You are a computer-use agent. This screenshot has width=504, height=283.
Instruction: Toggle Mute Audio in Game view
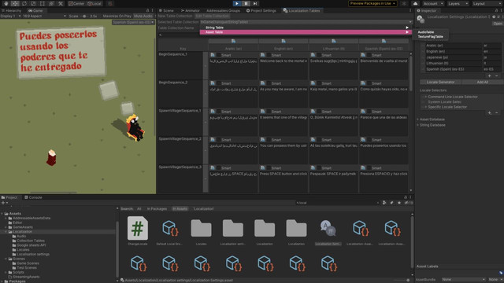pos(143,16)
